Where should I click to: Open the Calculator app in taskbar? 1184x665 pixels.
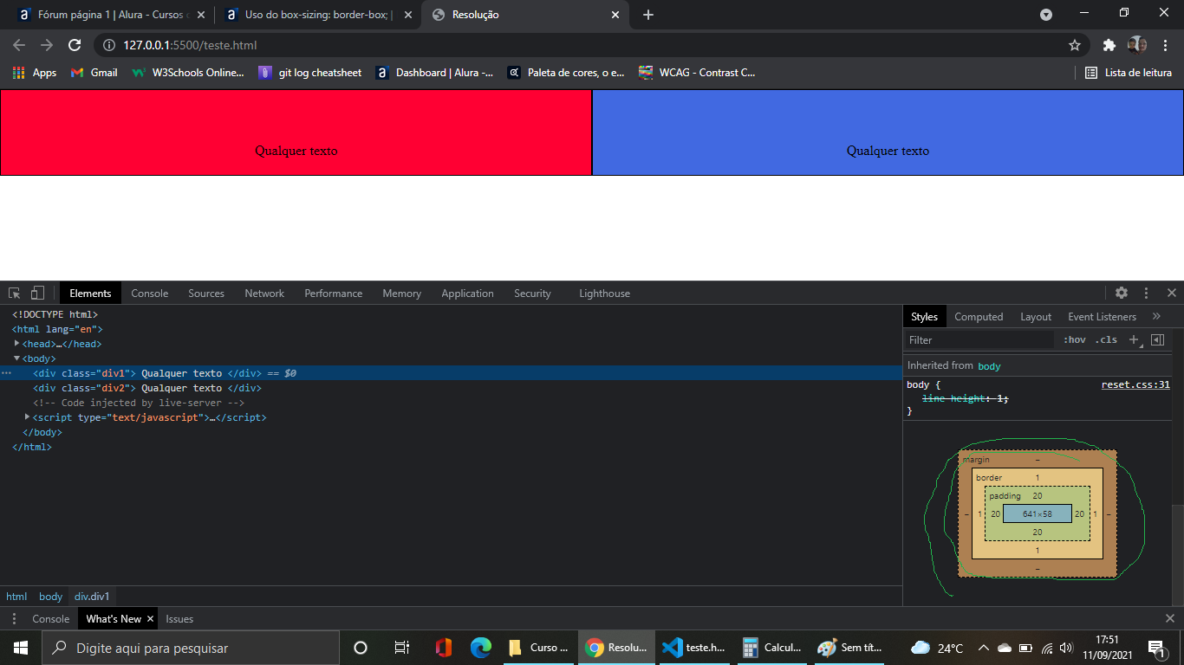(772, 648)
